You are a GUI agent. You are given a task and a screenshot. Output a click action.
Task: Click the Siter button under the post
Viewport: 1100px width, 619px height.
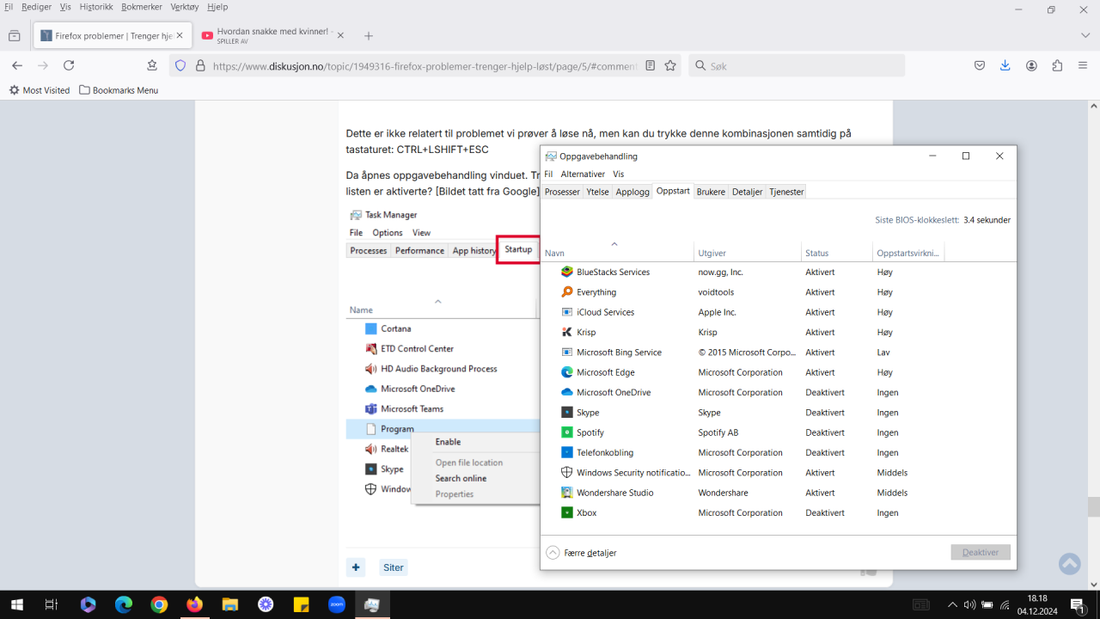[394, 567]
